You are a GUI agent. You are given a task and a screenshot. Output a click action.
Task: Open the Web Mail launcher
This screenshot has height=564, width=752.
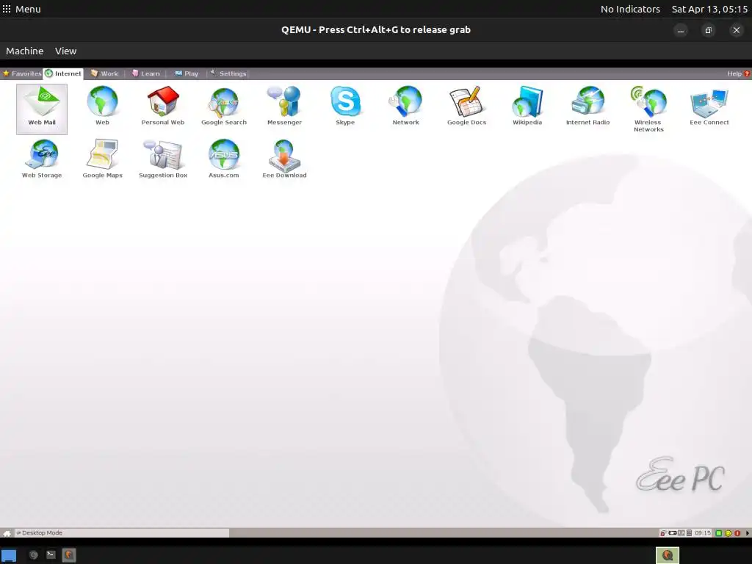(x=42, y=109)
